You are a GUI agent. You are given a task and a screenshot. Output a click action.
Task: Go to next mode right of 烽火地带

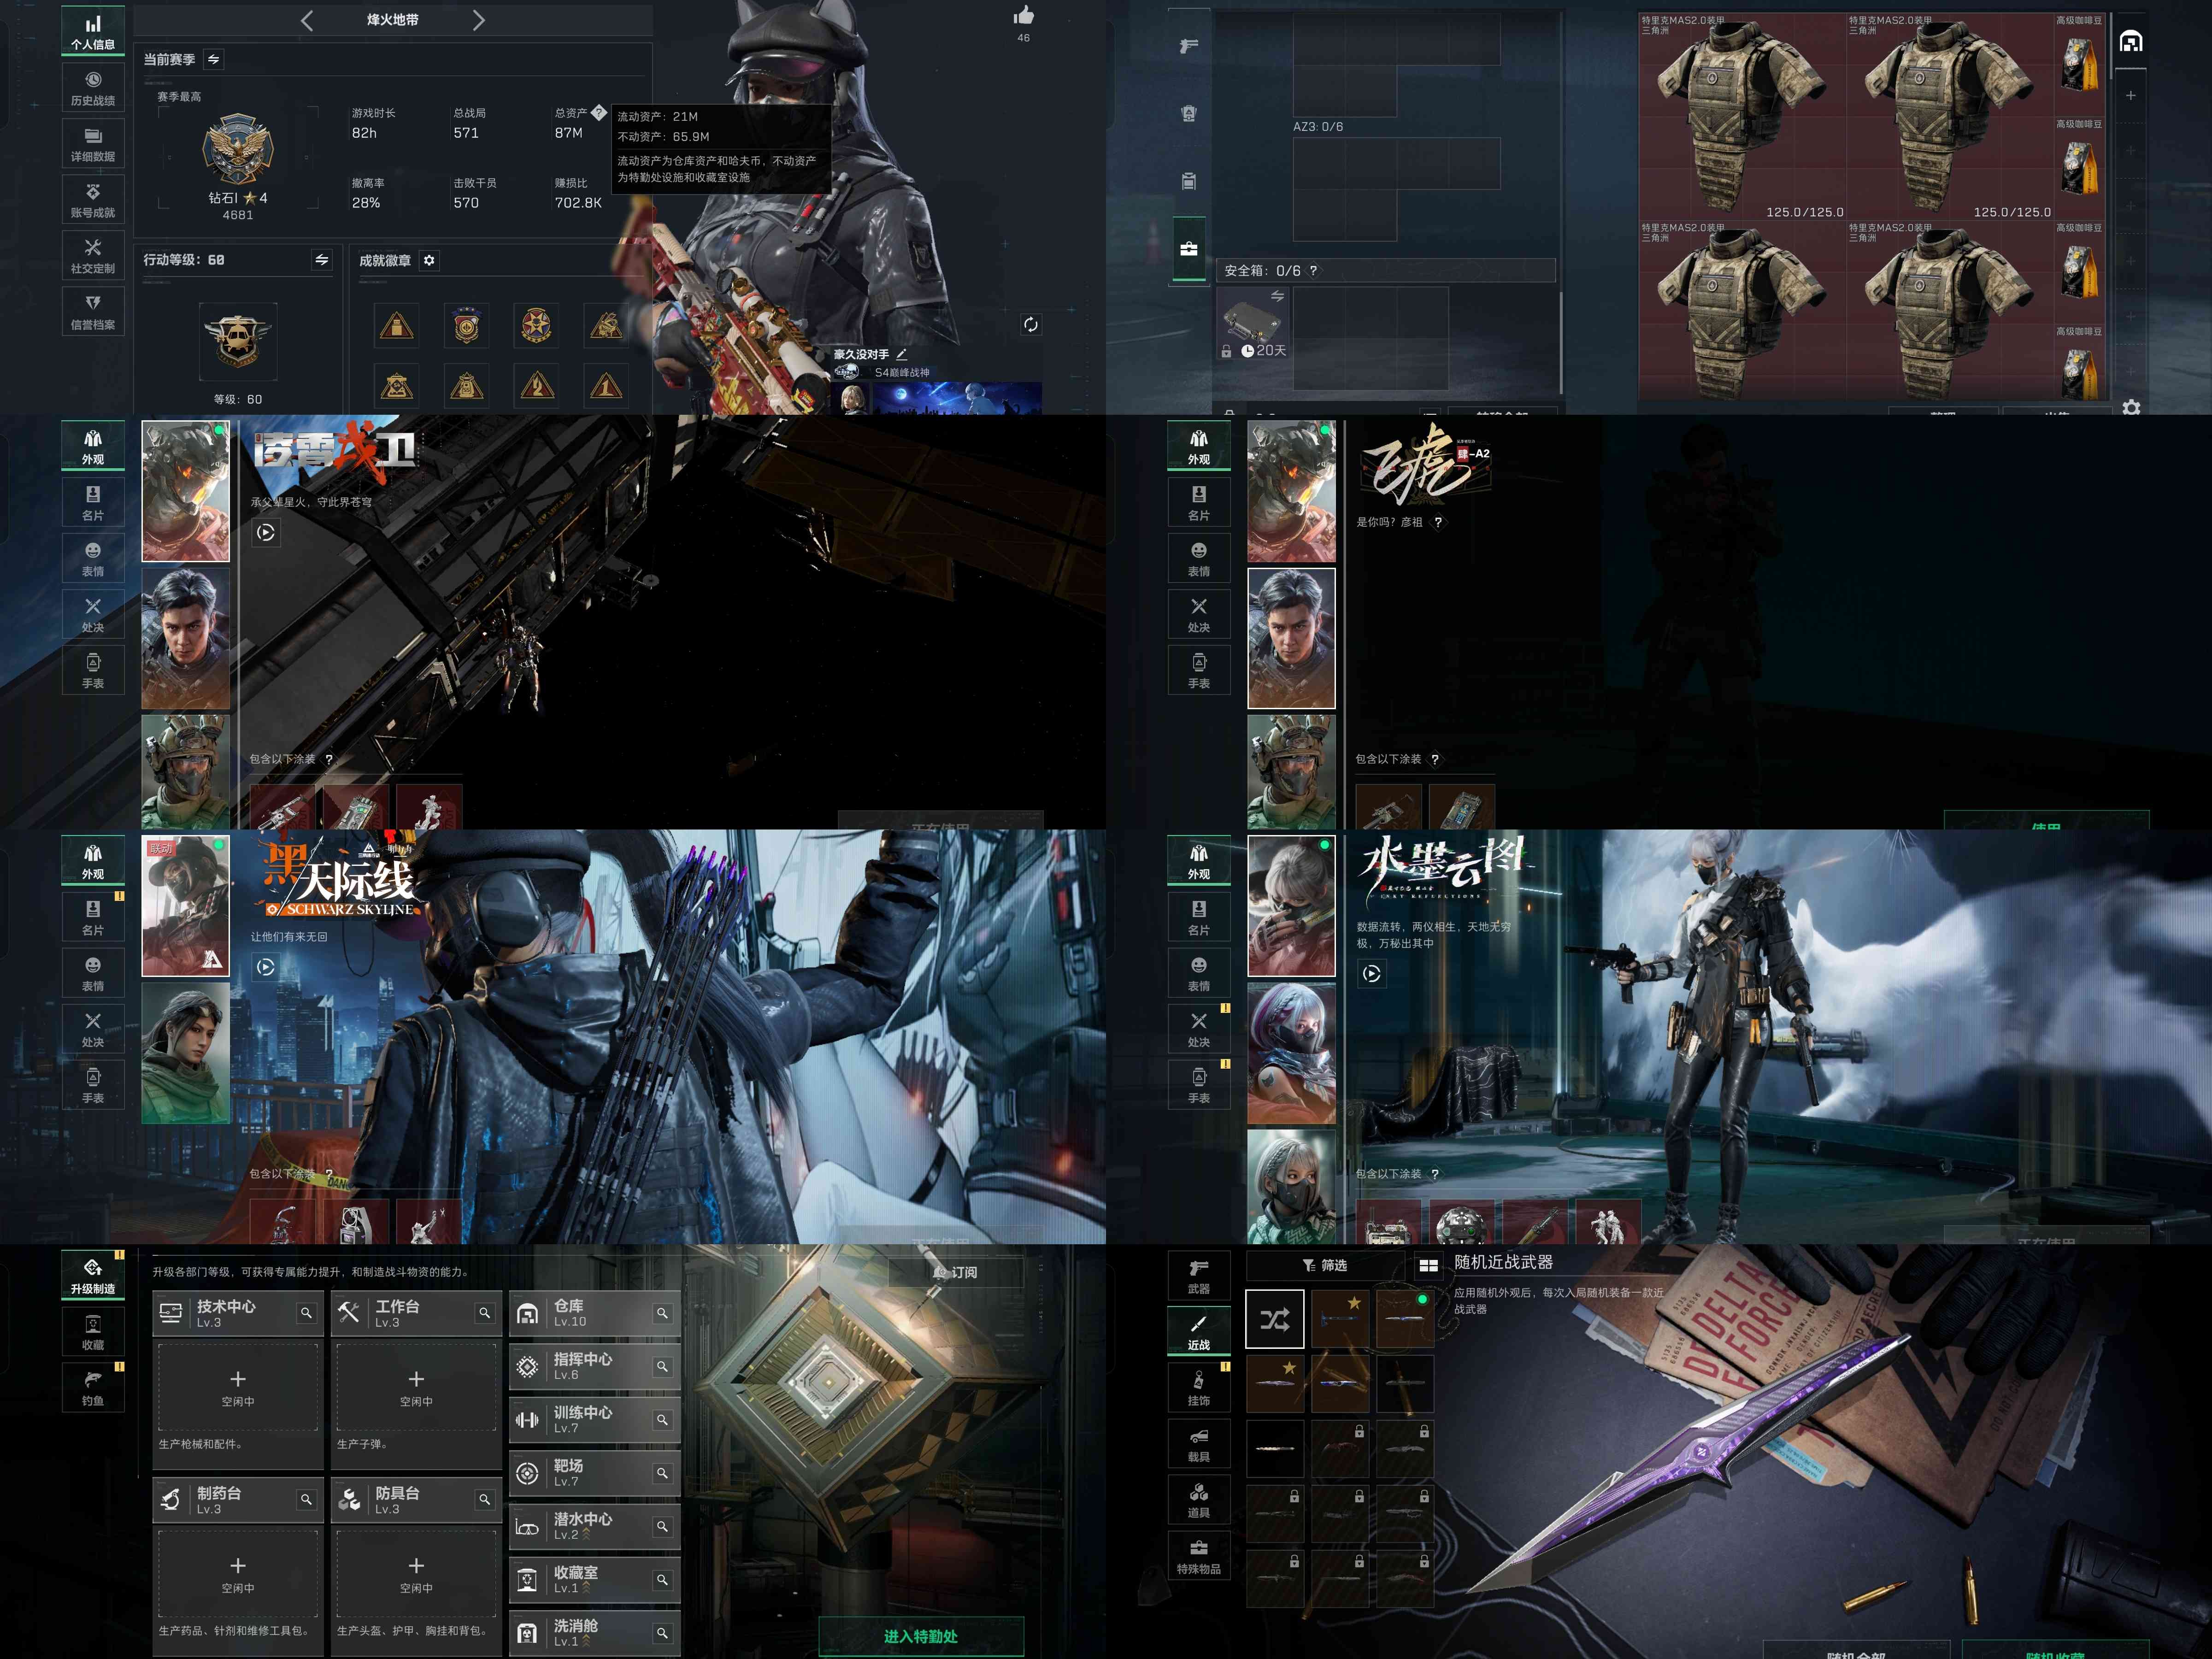pyautogui.click(x=478, y=20)
